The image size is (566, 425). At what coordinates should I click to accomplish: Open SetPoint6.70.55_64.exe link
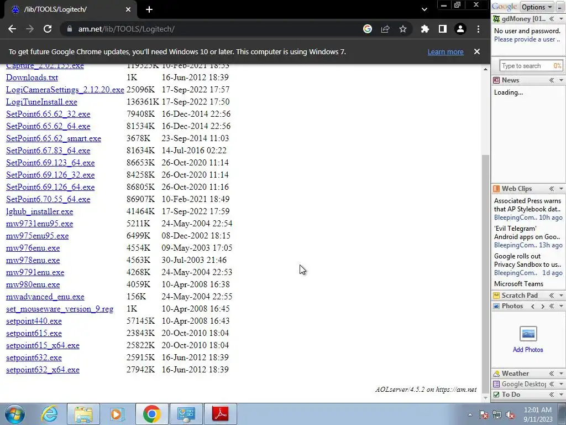click(48, 199)
